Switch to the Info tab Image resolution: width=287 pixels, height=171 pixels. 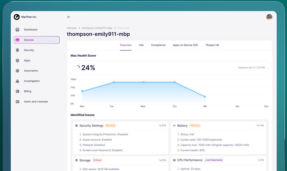click(141, 45)
